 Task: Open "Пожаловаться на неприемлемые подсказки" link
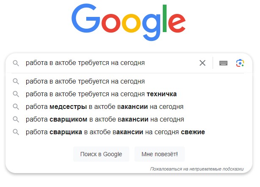point(197,169)
